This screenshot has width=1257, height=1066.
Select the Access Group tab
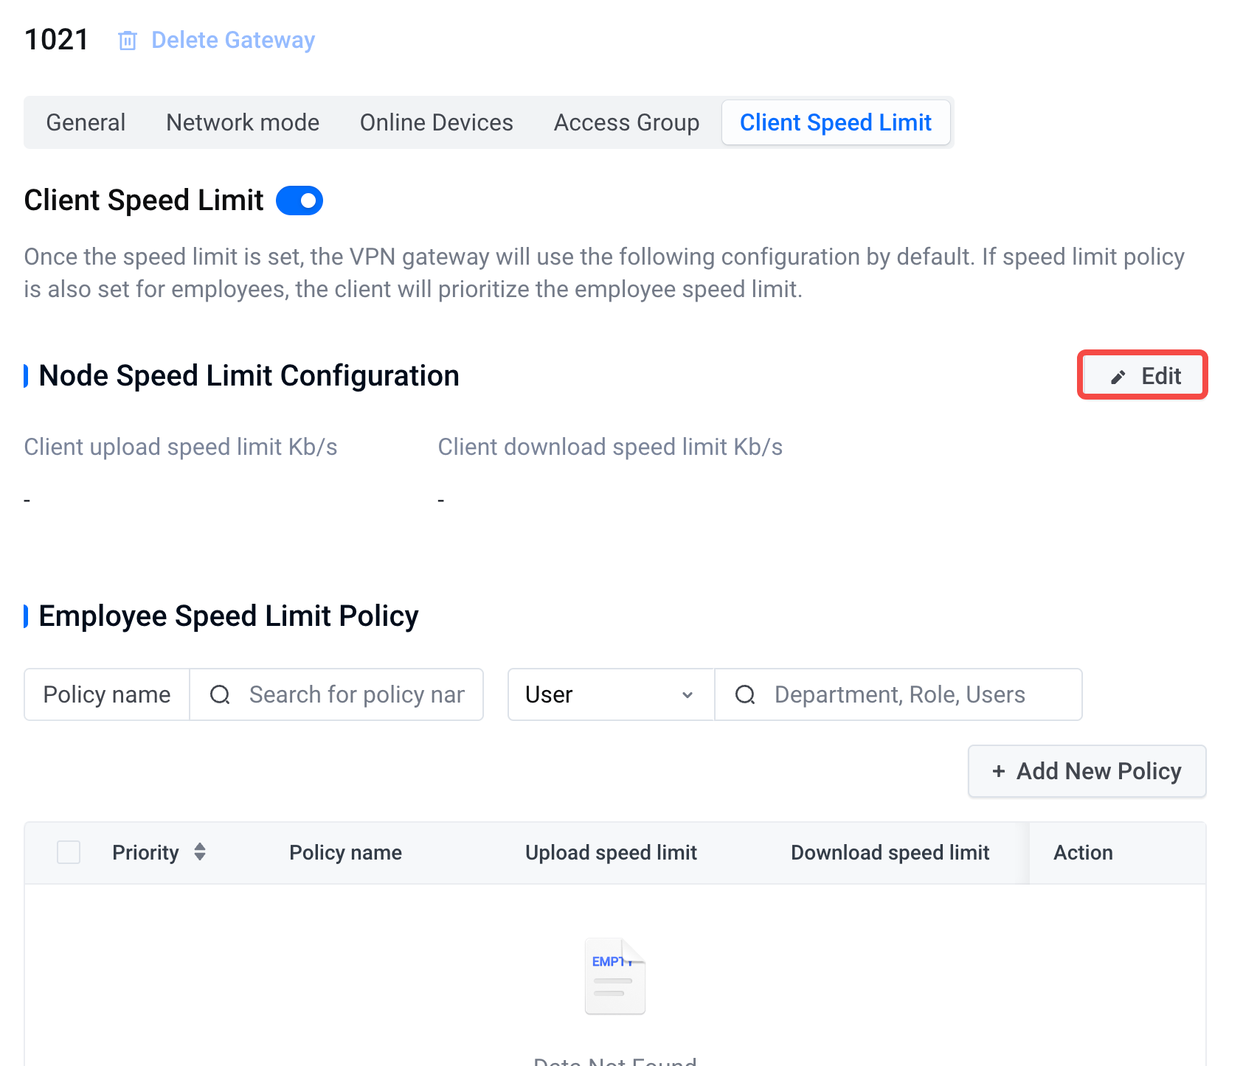pos(626,122)
